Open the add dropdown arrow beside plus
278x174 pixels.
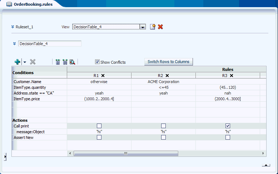tap(25, 62)
